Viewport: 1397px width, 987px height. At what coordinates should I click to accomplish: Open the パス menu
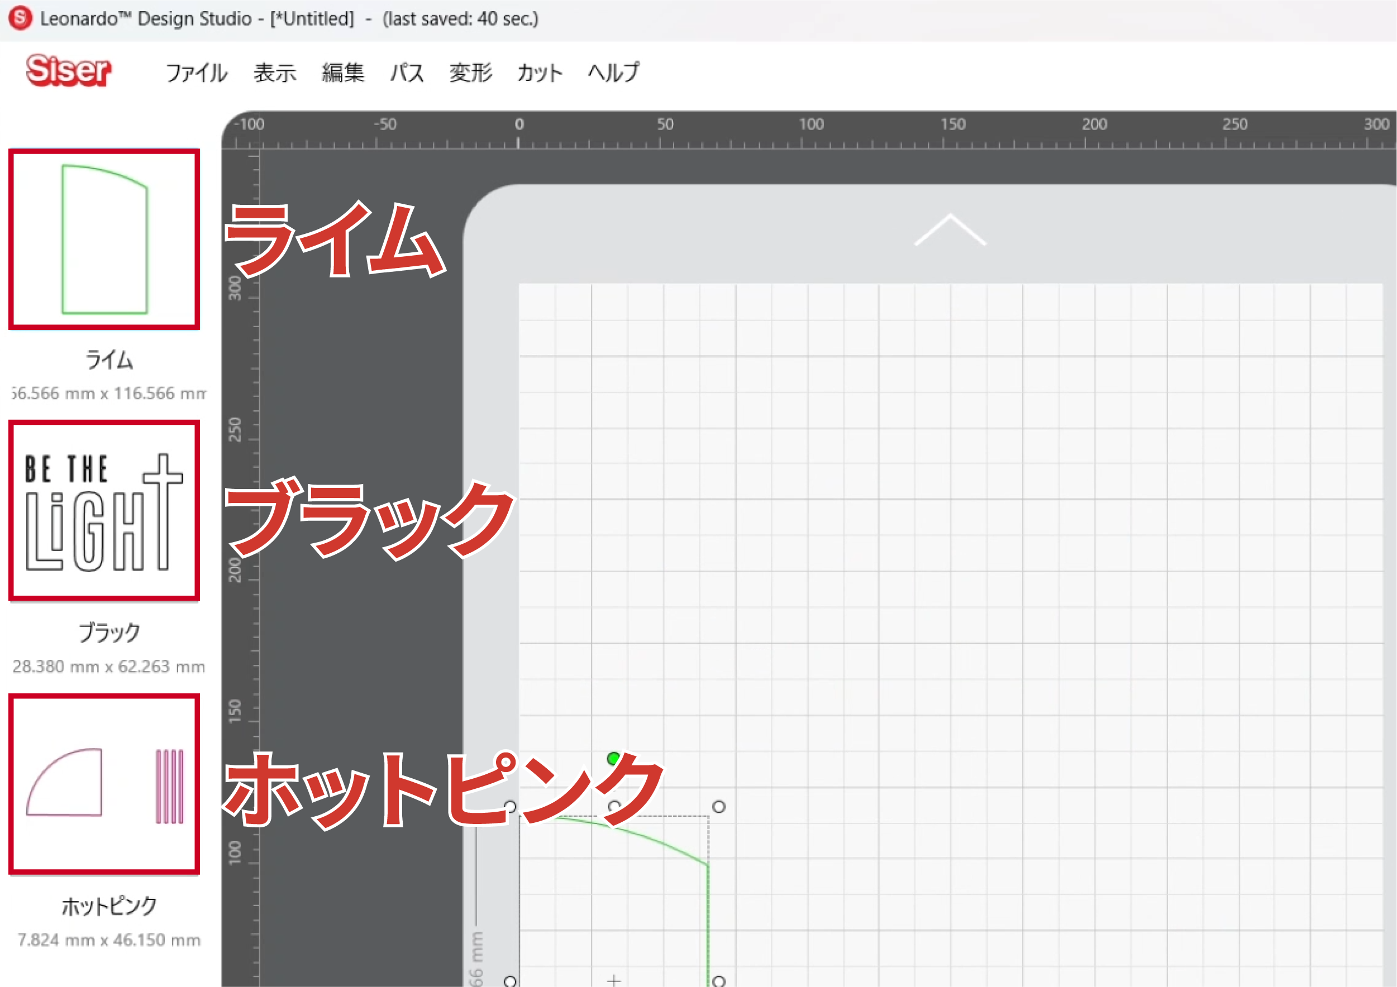[407, 73]
